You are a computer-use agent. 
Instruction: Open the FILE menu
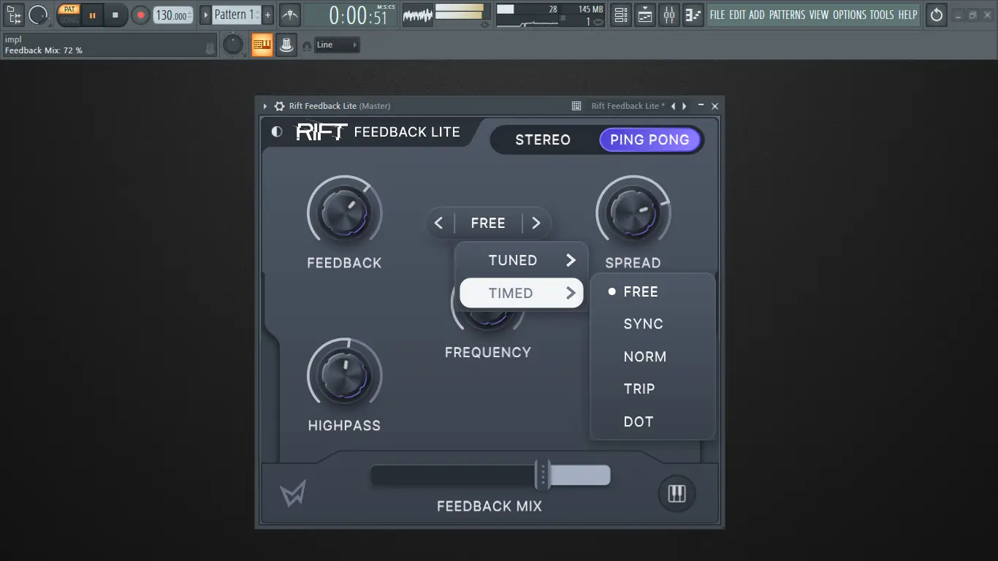pos(717,15)
